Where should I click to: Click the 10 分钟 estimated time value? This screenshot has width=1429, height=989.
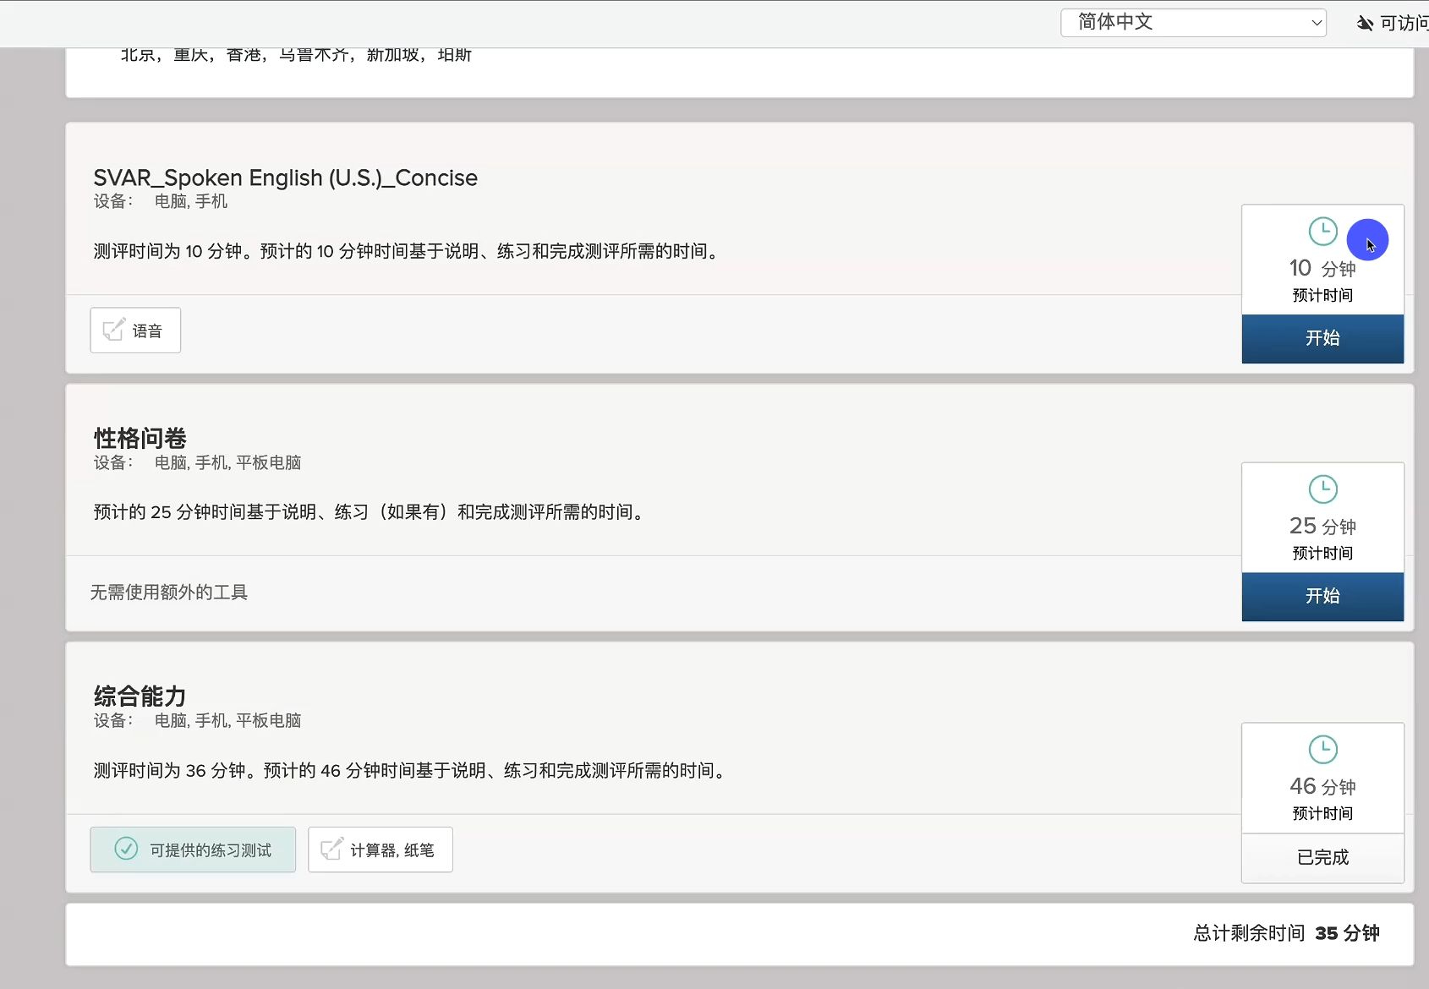click(x=1322, y=269)
